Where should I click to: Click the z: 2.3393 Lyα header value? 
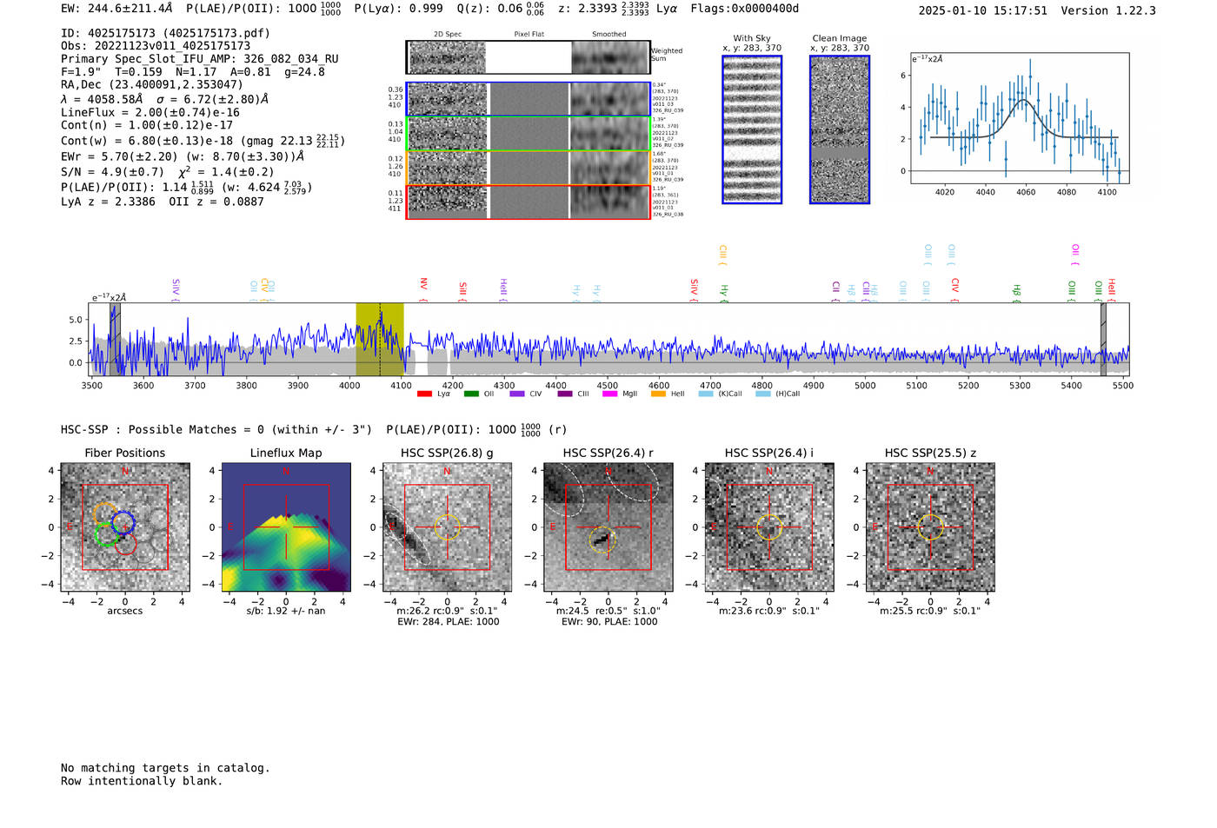pyautogui.click(x=617, y=9)
